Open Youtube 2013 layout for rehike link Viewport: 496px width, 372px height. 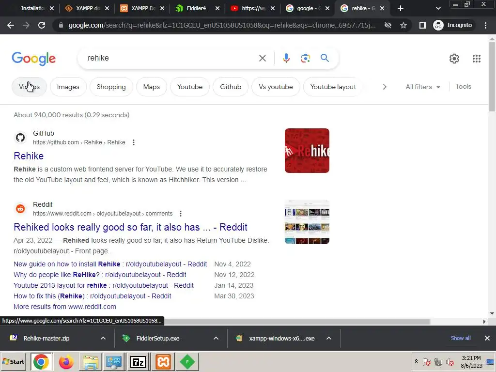[x=104, y=285]
